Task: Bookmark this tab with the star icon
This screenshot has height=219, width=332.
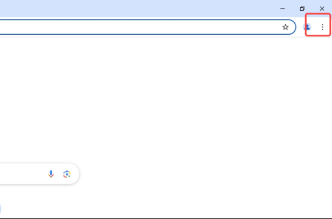Action: (x=285, y=27)
